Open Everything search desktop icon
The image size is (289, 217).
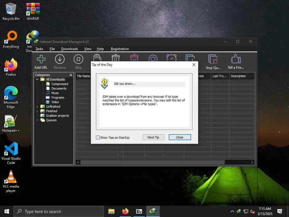tap(11, 40)
